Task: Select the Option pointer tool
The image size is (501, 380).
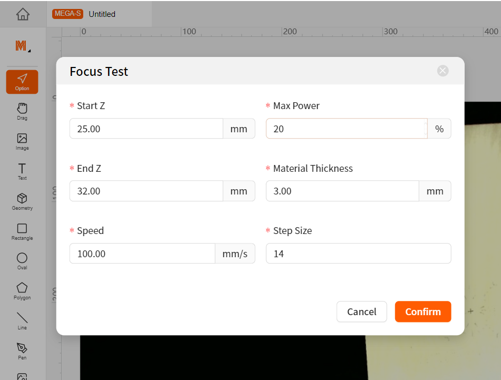Action: coord(22,82)
